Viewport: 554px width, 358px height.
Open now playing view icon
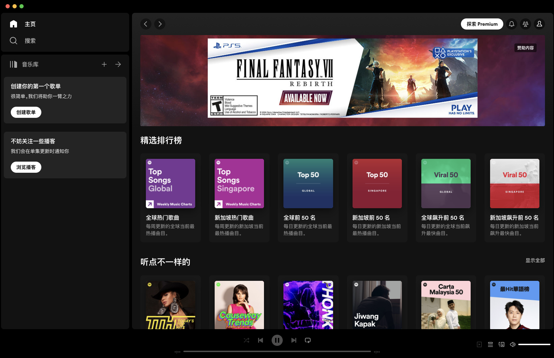(479, 344)
